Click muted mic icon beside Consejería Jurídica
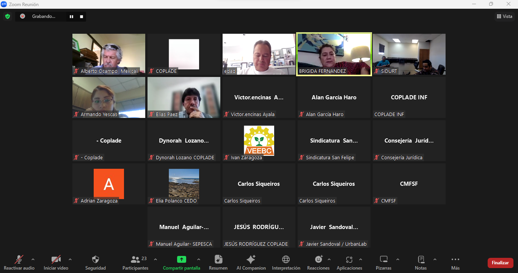This screenshot has height=273, width=518. pos(377,157)
